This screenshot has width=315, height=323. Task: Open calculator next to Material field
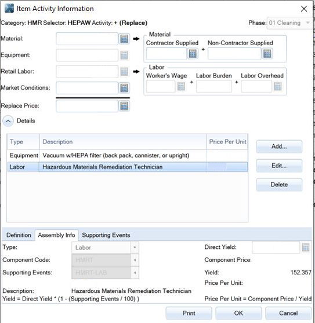tap(124, 39)
